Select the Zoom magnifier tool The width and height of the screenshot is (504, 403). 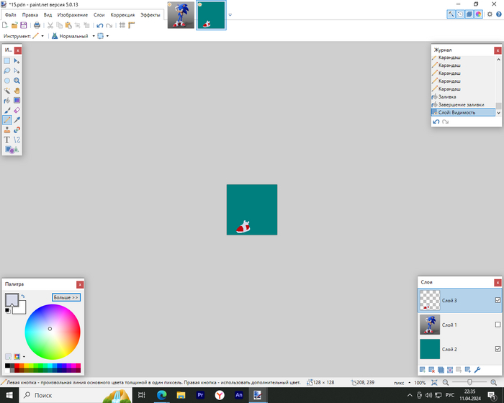pos(17,81)
